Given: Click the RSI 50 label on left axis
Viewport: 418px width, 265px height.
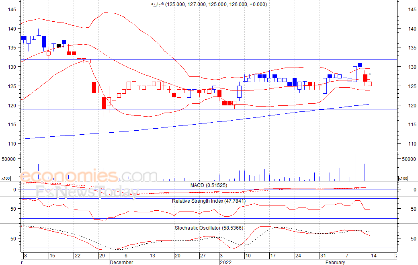Looking at the screenshot, I should tap(13, 209).
